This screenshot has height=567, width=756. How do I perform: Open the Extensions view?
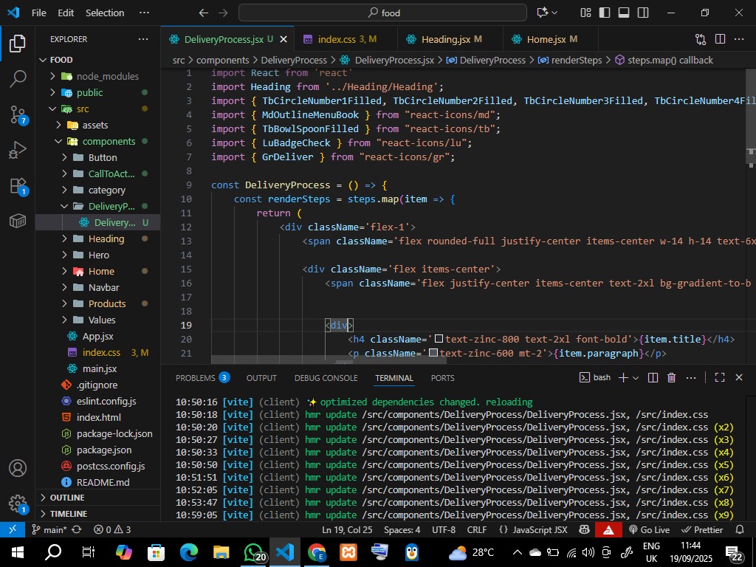pos(18,186)
